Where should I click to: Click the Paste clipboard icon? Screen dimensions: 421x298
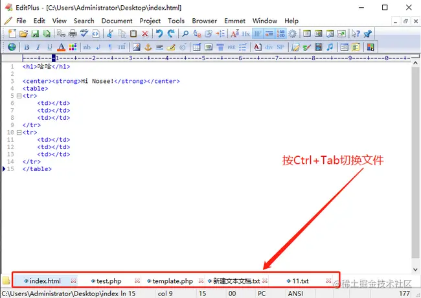[x=133, y=34]
